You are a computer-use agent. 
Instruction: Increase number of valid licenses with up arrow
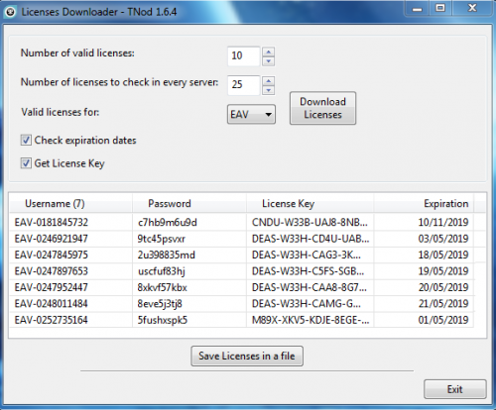pos(268,51)
